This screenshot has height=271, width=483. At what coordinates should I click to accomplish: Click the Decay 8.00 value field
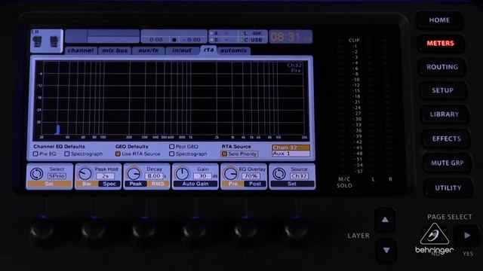tap(154, 176)
